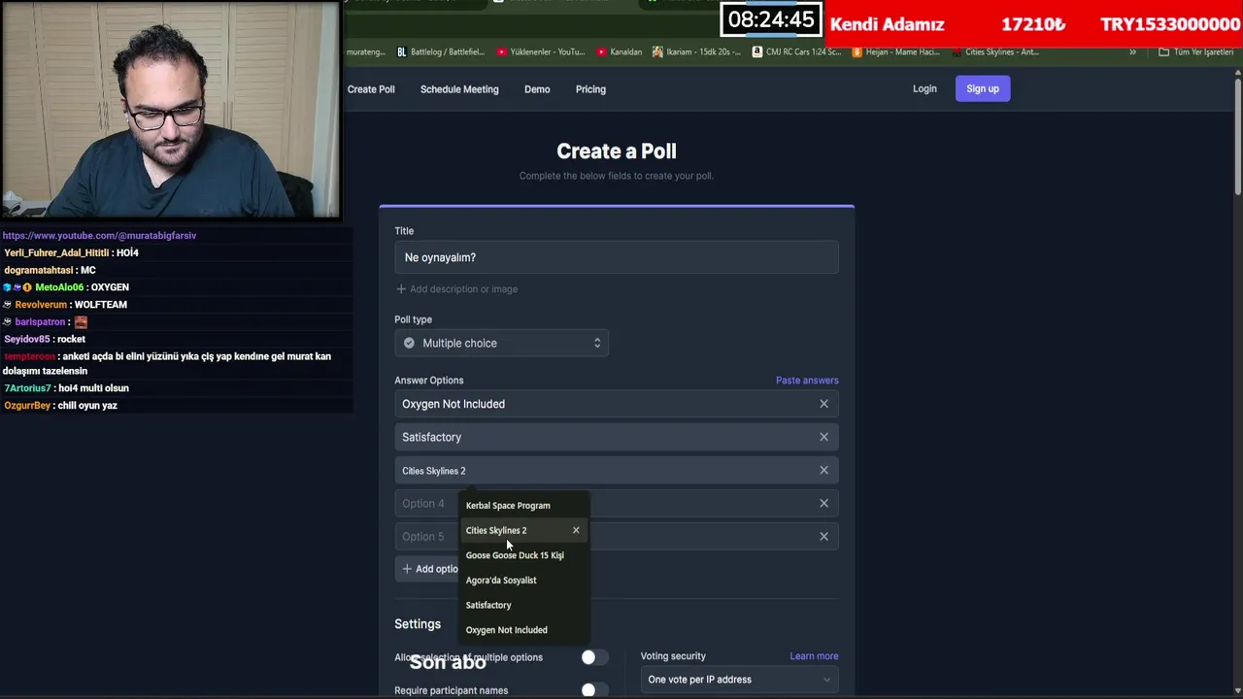Open the Poll type dropdown

[501, 343]
